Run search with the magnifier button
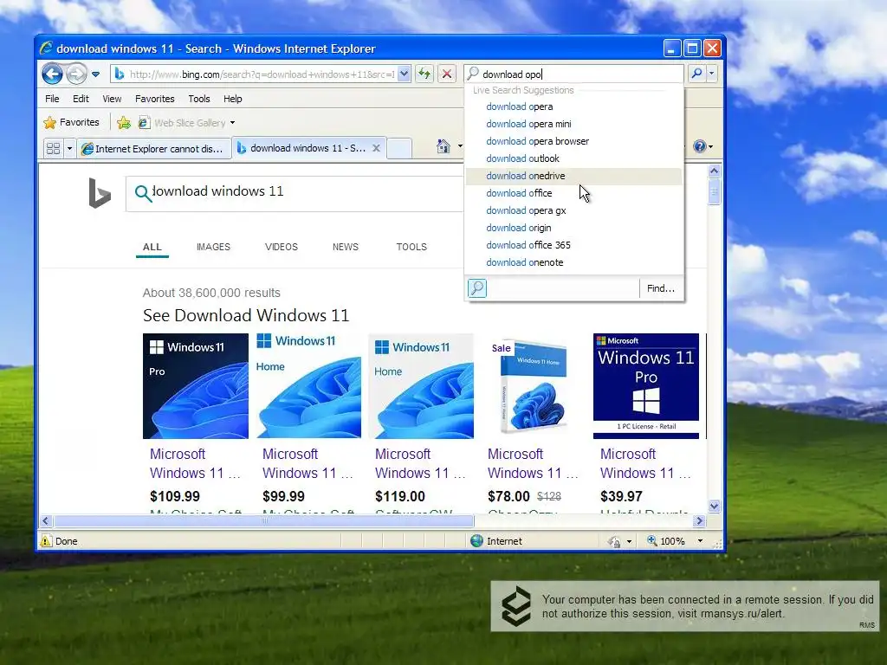 (697, 74)
